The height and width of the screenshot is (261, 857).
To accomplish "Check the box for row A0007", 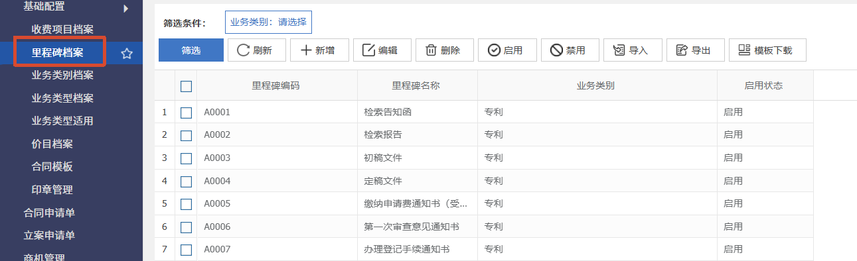I will tap(186, 250).
